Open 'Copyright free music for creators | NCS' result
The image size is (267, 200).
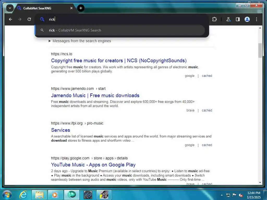pos(119,60)
